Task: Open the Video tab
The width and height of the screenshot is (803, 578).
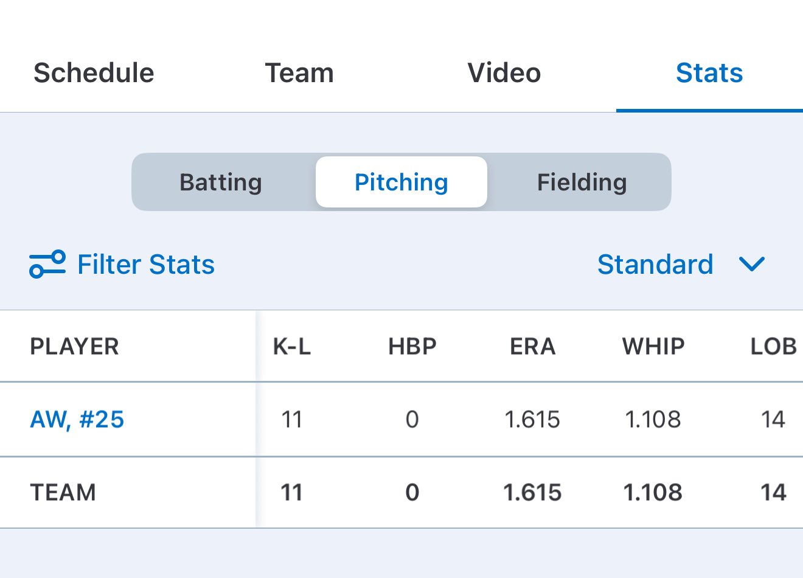Action: [x=504, y=73]
